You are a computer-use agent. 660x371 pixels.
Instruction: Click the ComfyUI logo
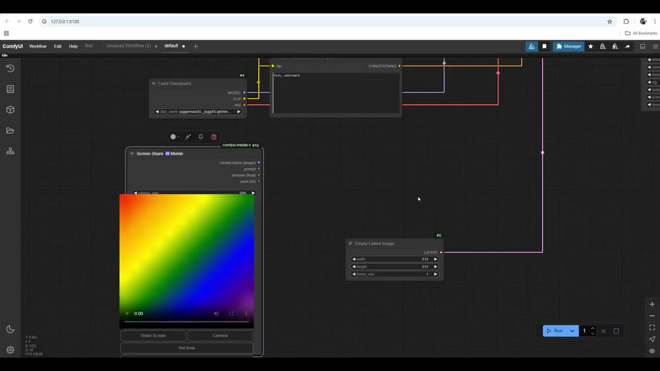click(x=12, y=46)
